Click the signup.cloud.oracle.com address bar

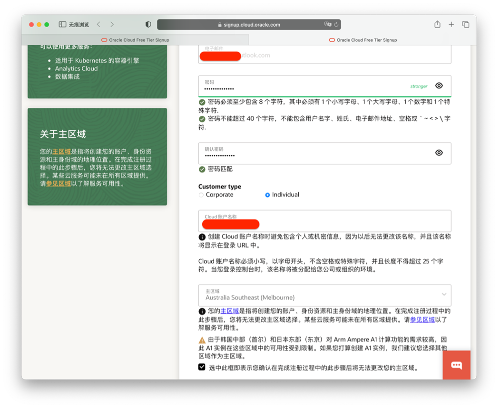[249, 25]
